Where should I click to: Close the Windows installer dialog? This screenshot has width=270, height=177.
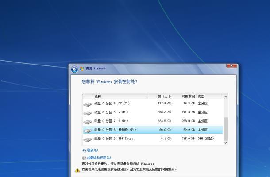click(x=231, y=65)
